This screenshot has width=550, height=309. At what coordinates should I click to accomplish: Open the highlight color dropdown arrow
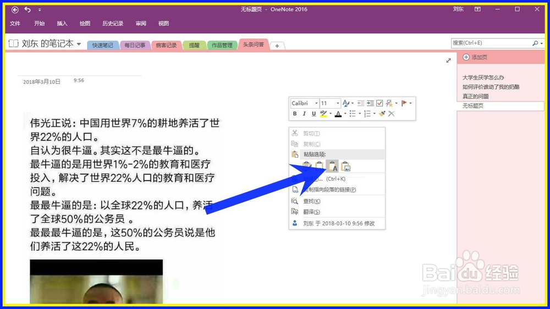(331, 114)
